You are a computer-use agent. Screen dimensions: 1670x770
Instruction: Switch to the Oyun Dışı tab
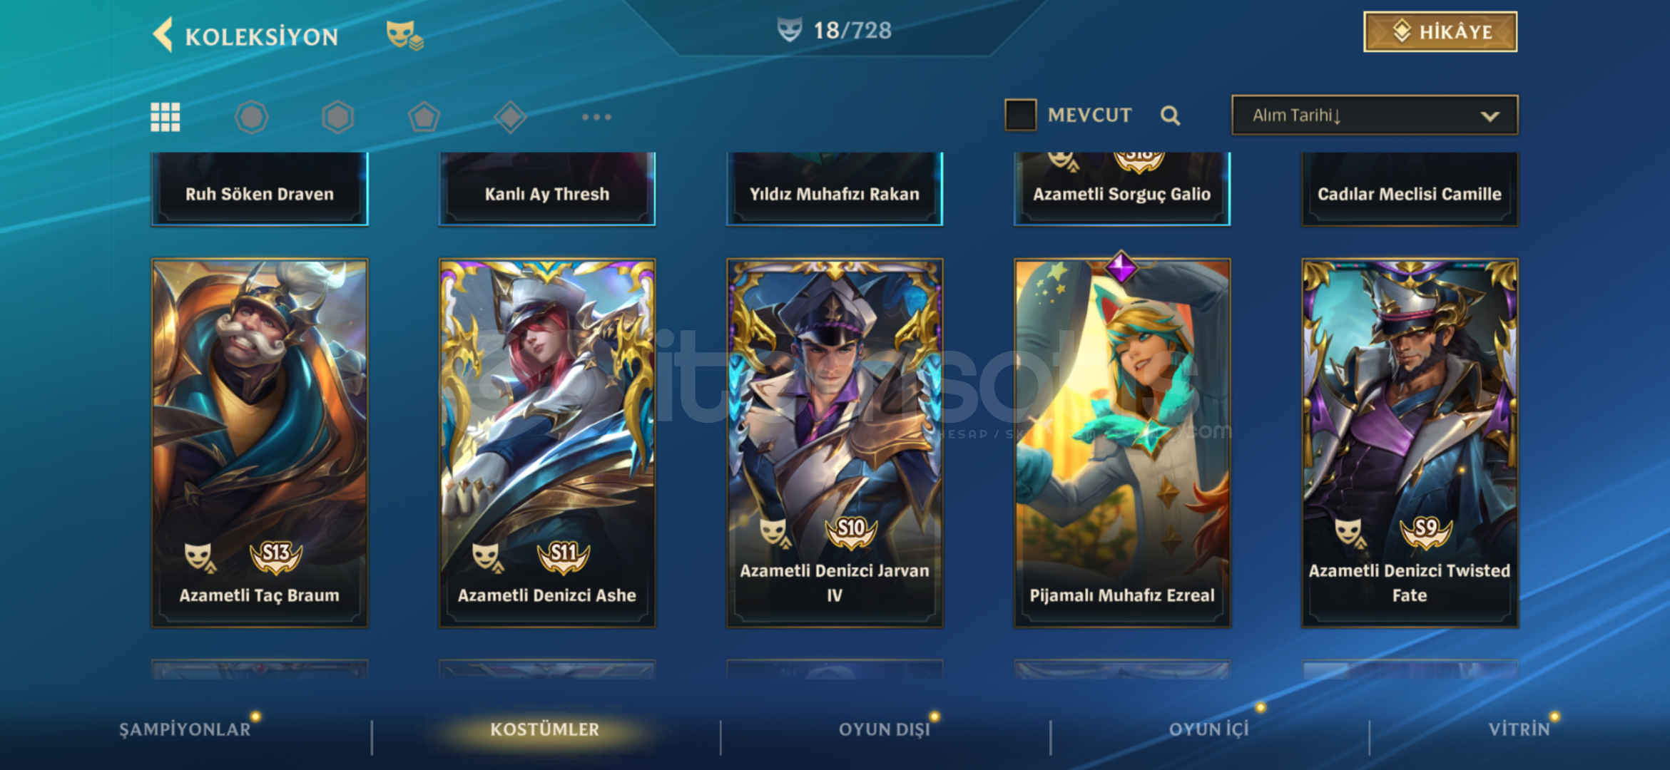(x=885, y=729)
